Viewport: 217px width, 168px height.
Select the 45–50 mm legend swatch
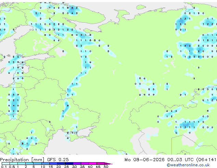[x=101, y=164]
